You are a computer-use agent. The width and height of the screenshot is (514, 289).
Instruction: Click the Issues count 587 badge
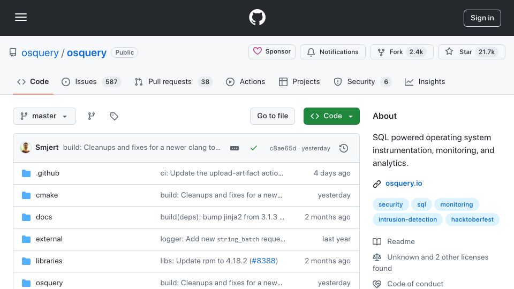pos(111,81)
